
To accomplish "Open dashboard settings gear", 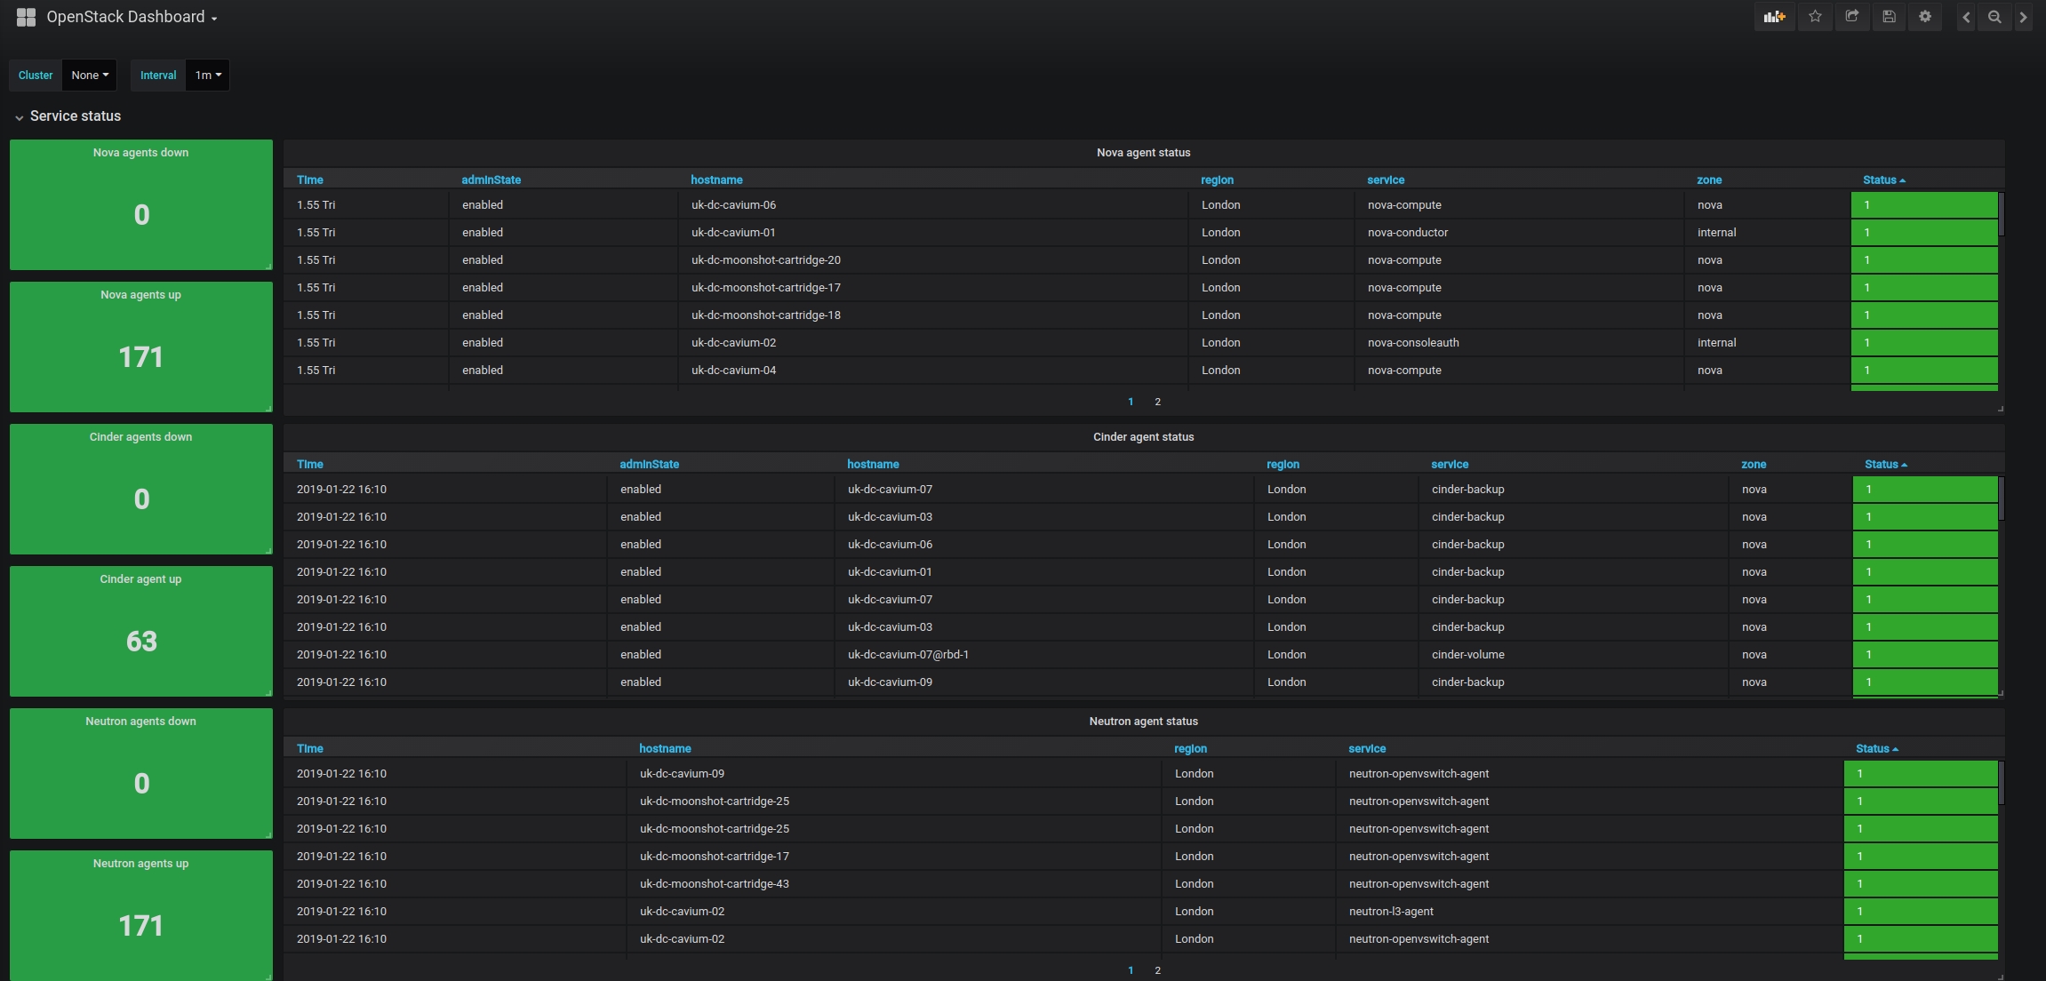I will pyautogui.click(x=1925, y=17).
